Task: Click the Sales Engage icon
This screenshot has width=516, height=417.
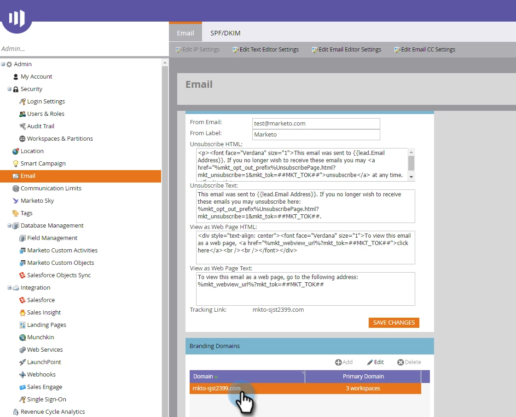Action: click(23, 387)
